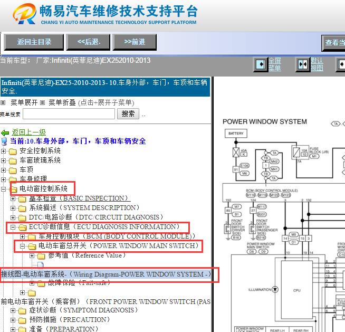Screen dimensions: 345x332
Task: Collapse the 电动车窗总开关 node
Action: click(x=23, y=246)
